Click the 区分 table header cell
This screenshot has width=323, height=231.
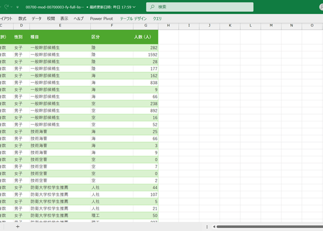click(112, 37)
